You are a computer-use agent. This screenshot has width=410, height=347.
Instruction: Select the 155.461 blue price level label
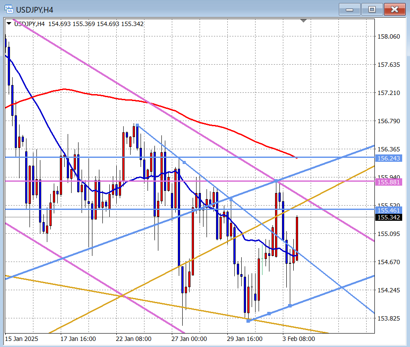(x=389, y=210)
